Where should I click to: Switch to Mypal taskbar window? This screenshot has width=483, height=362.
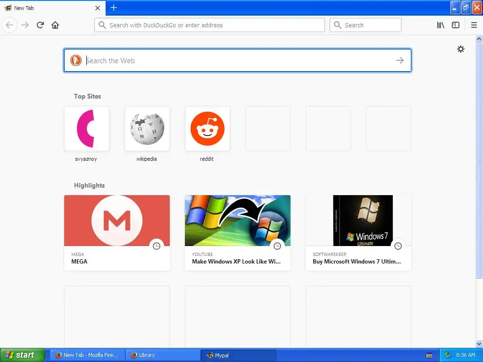pos(238,355)
